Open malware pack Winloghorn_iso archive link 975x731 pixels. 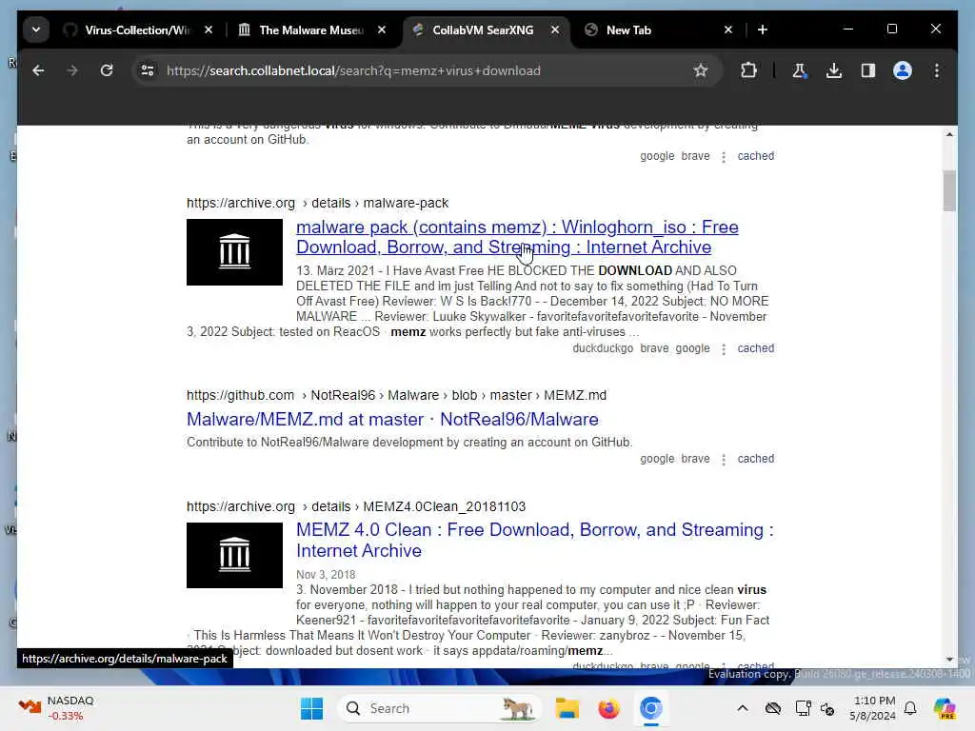(517, 237)
